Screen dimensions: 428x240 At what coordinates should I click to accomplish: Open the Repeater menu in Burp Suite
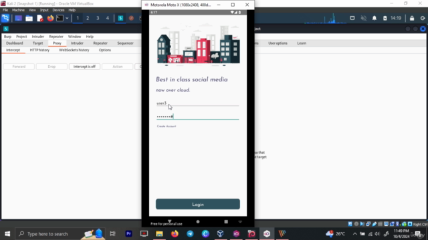(x=56, y=37)
